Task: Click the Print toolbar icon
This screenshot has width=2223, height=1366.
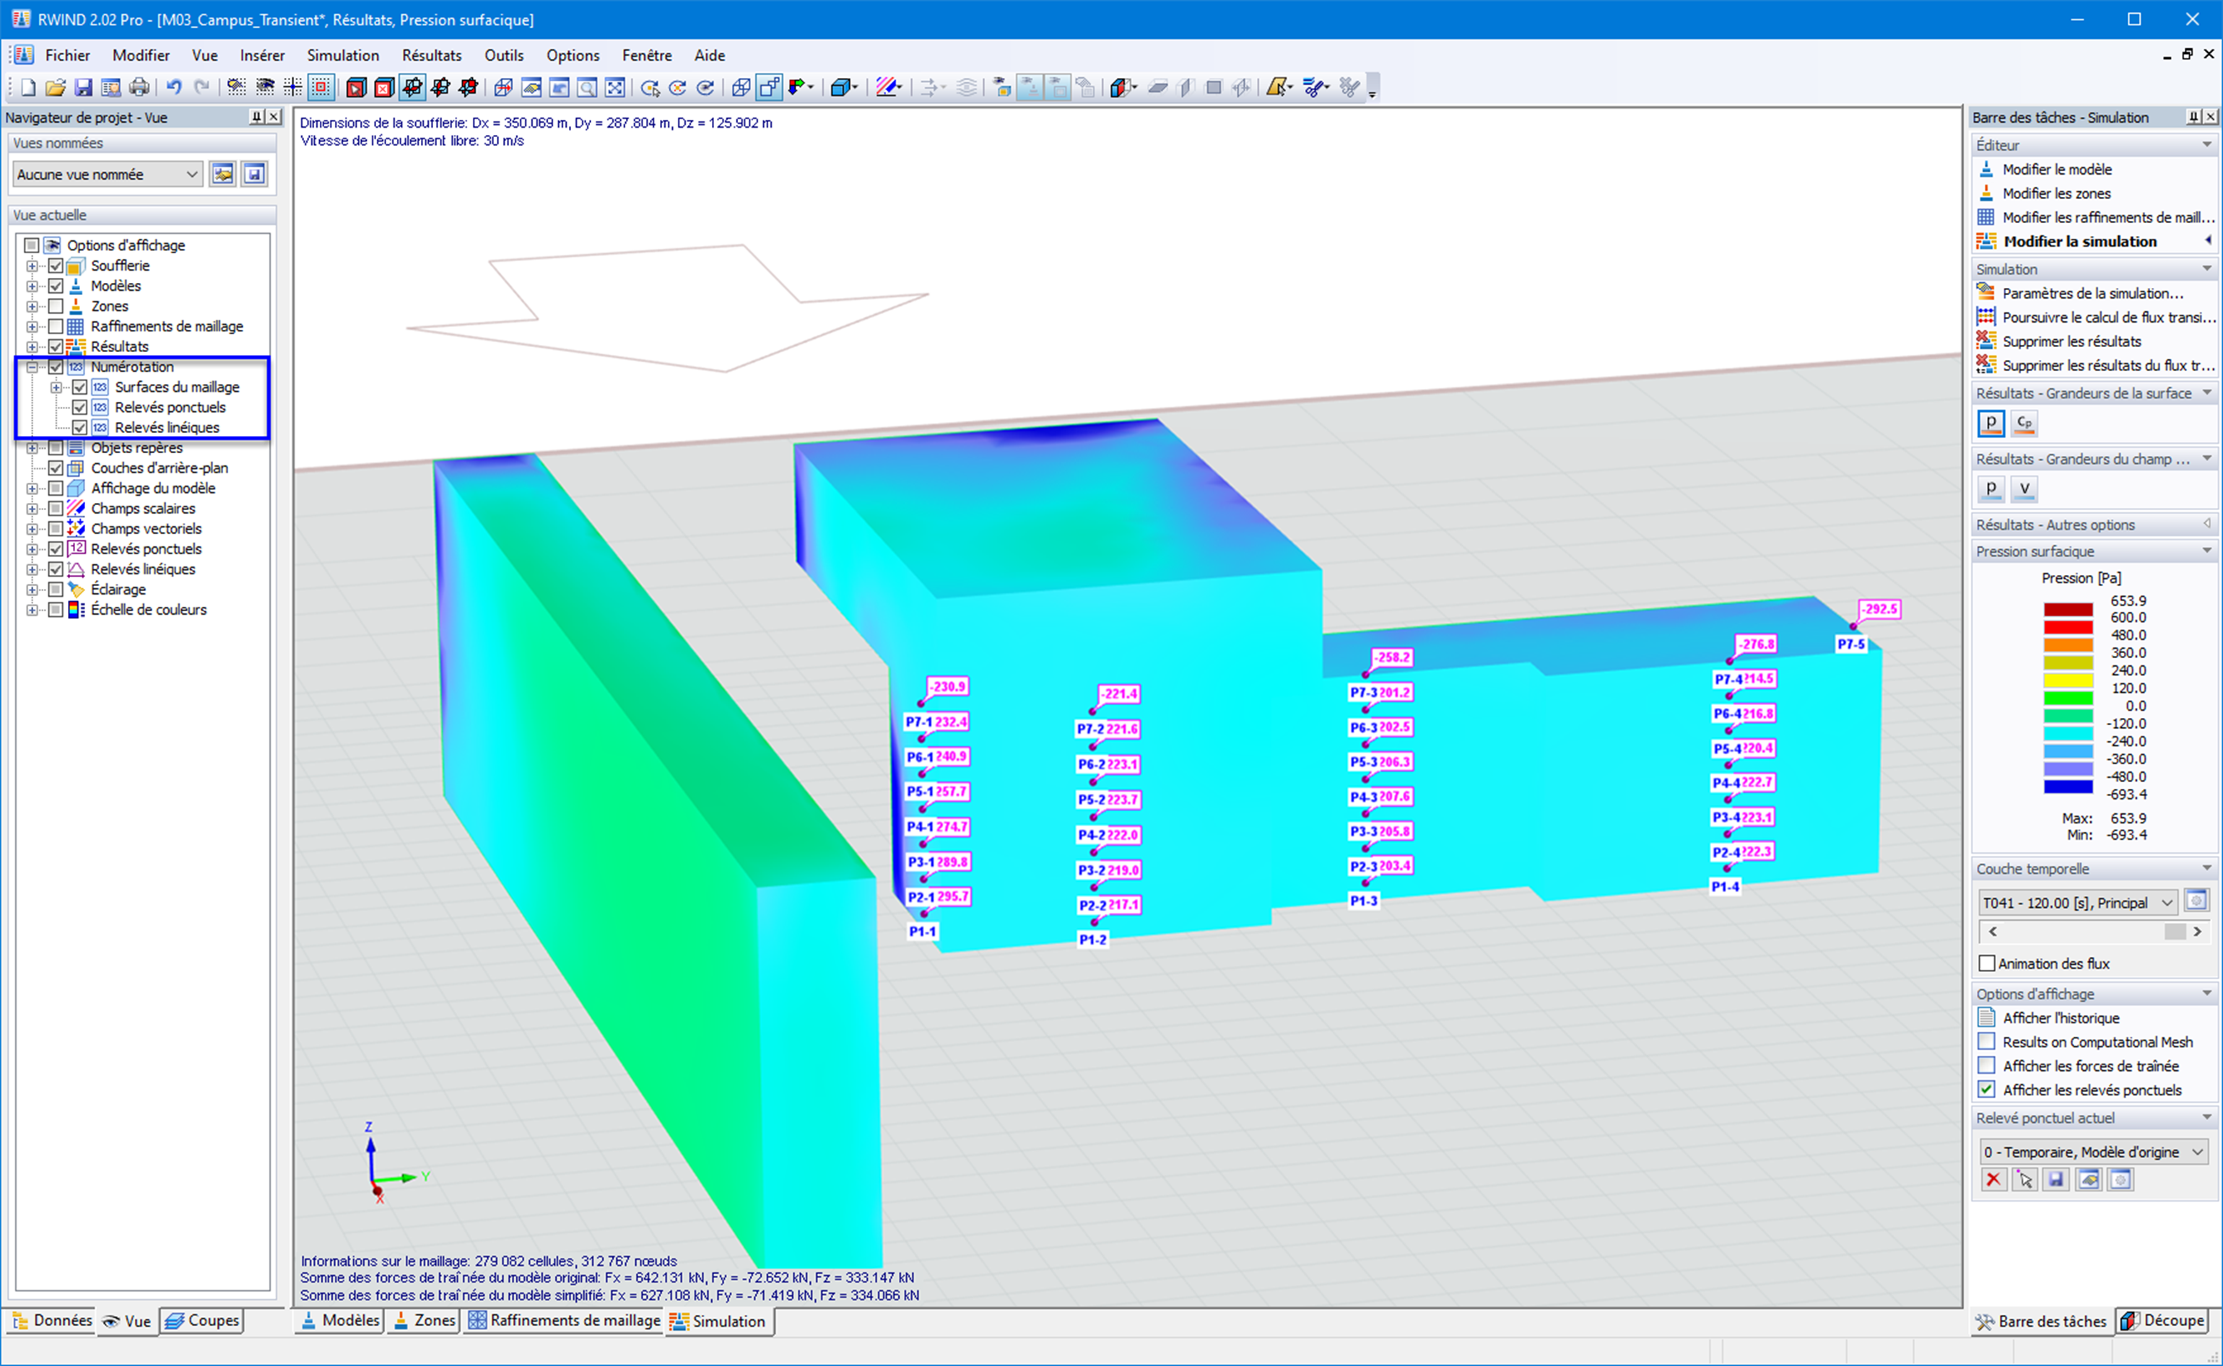Action: 139,87
